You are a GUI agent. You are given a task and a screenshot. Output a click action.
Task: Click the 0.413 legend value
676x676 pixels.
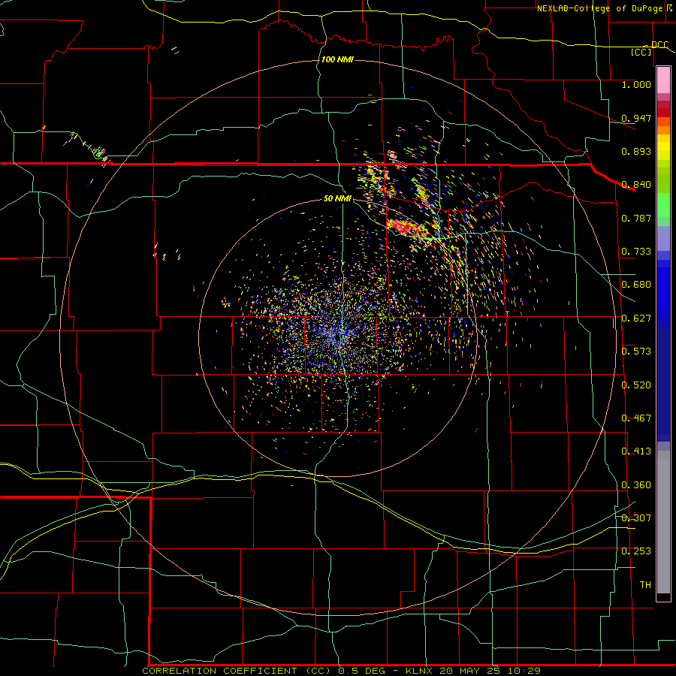pos(636,451)
